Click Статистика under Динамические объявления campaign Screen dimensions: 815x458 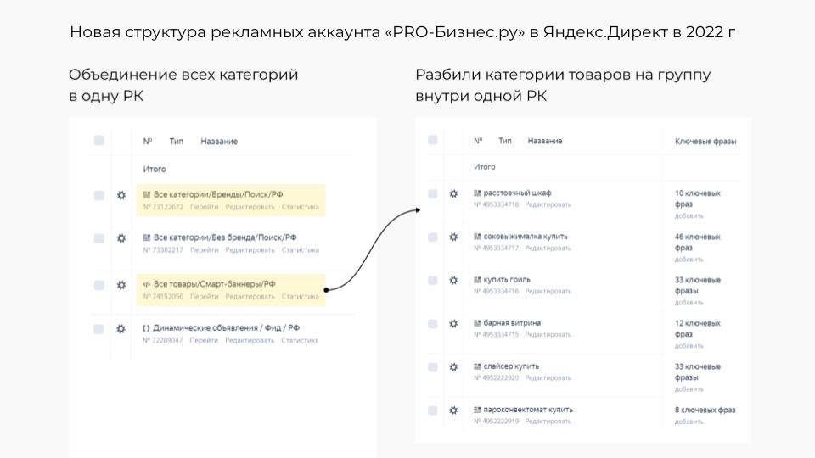click(x=300, y=340)
